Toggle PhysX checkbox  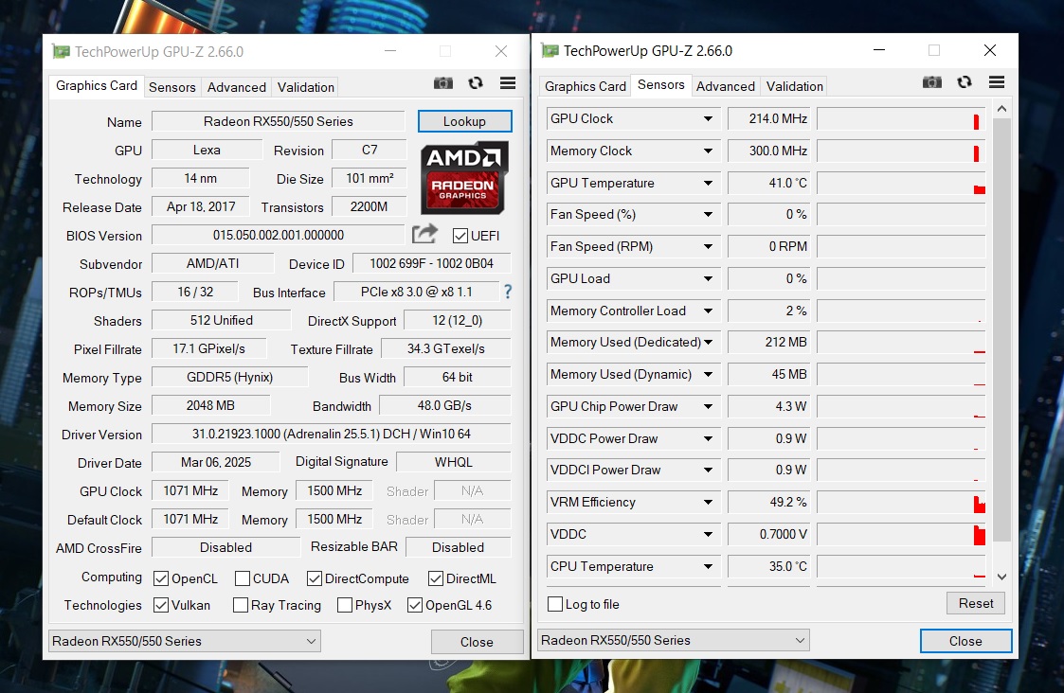[345, 605]
